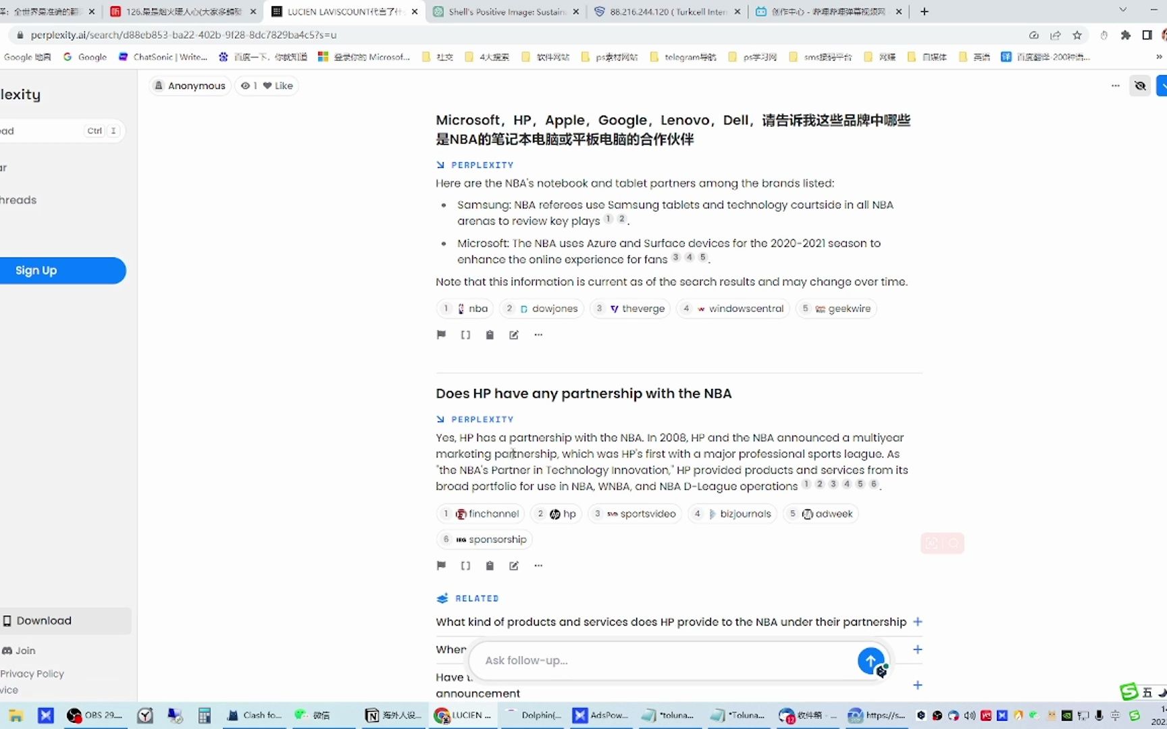Open File Explorer from the taskbar
This screenshot has width=1167, height=729.
16,715
